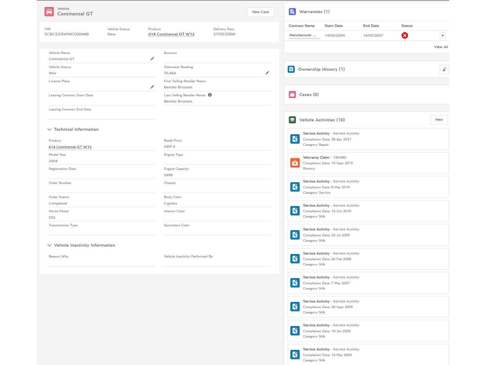Open the Warranties (1) heading

tap(314, 12)
